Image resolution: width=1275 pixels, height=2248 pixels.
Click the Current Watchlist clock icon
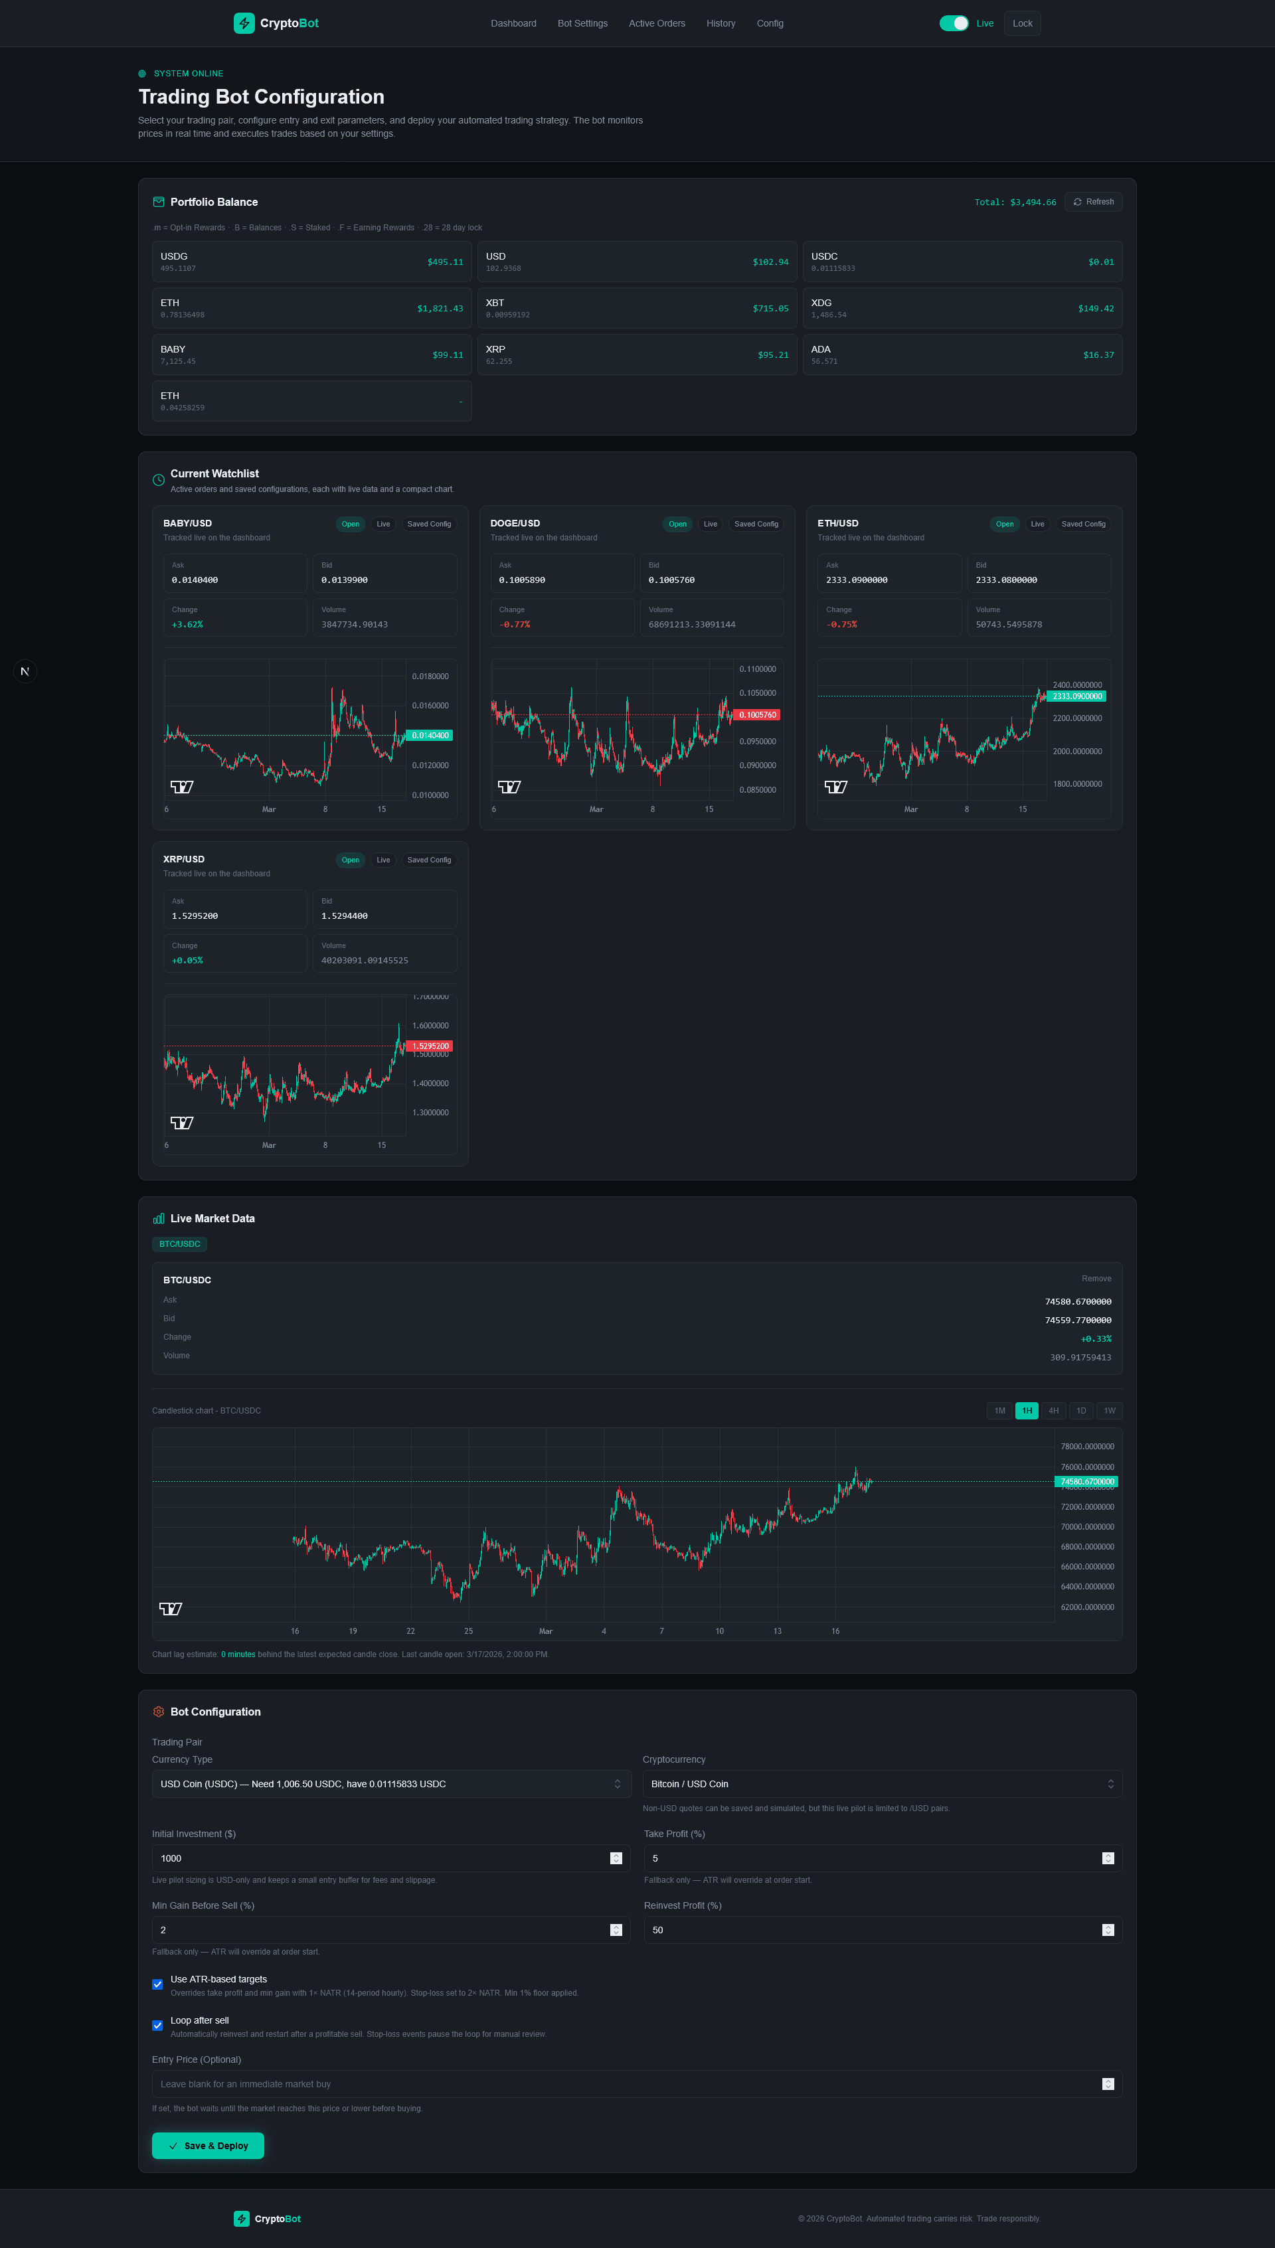(159, 480)
